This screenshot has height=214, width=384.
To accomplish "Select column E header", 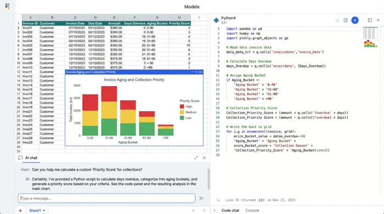I will click(114, 18).
